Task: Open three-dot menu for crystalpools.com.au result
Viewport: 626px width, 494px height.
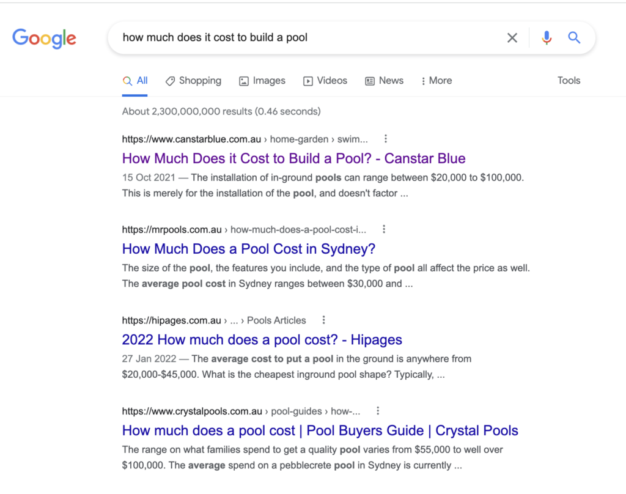Action: point(378,411)
